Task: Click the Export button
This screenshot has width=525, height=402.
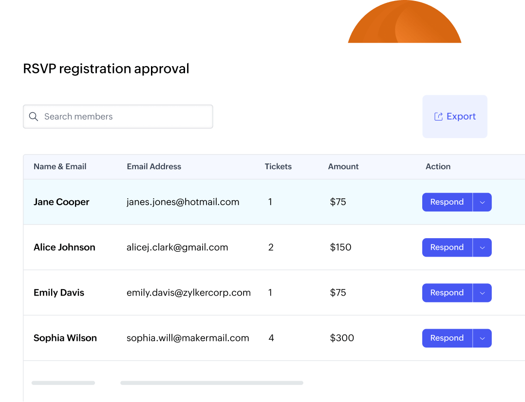Action: pos(454,116)
